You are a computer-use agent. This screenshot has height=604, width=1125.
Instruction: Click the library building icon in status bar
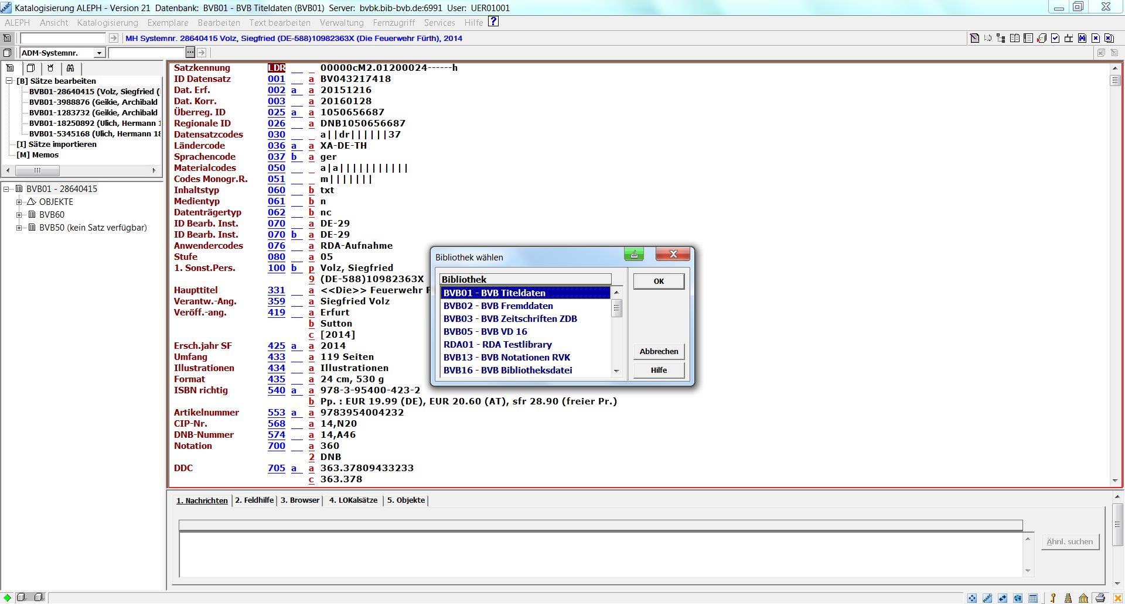coord(1083,598)
